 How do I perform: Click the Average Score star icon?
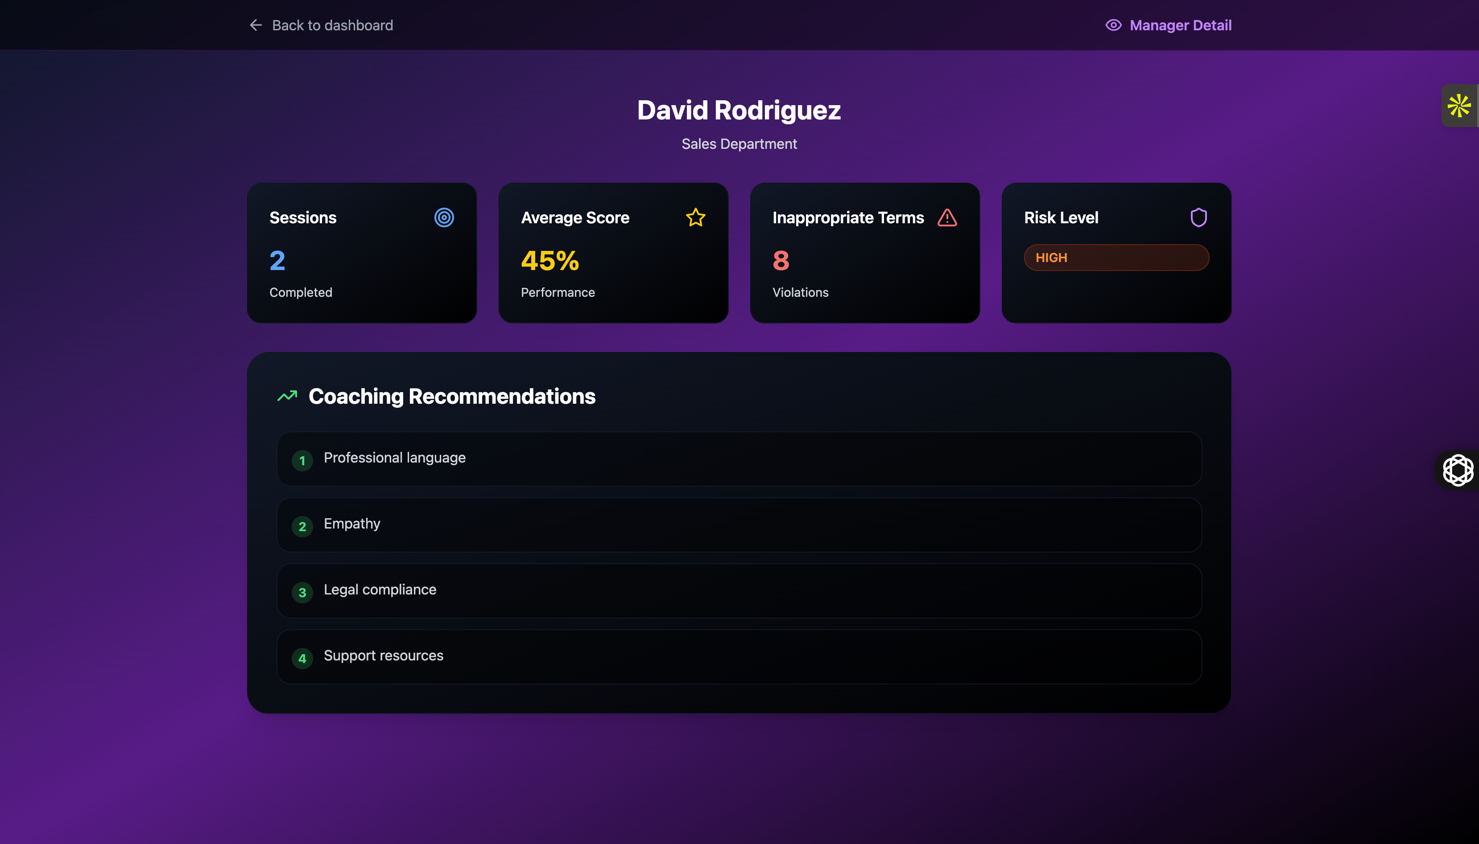point(695,217)
